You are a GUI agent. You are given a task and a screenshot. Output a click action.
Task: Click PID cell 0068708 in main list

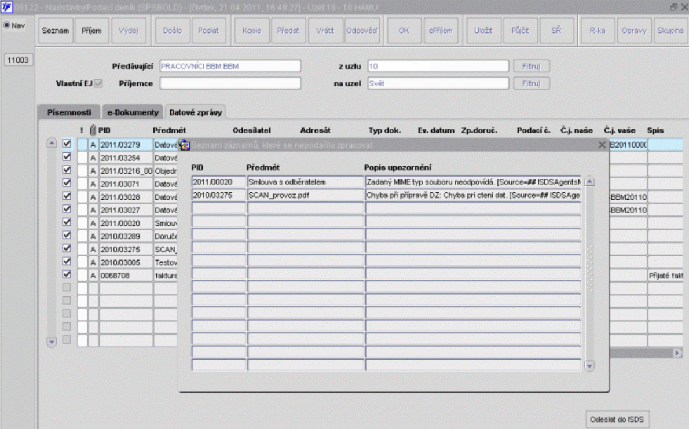(126, 276)
